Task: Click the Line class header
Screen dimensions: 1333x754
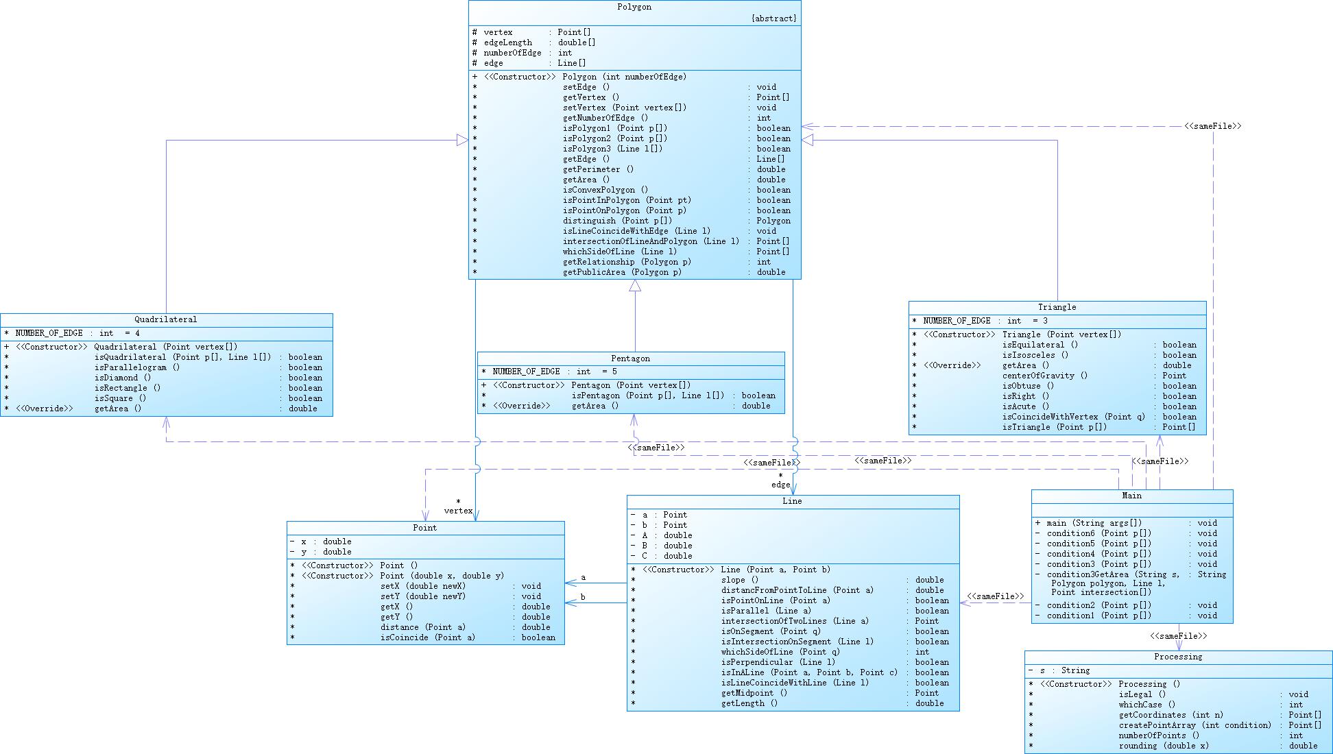Action: click(792, 501)
